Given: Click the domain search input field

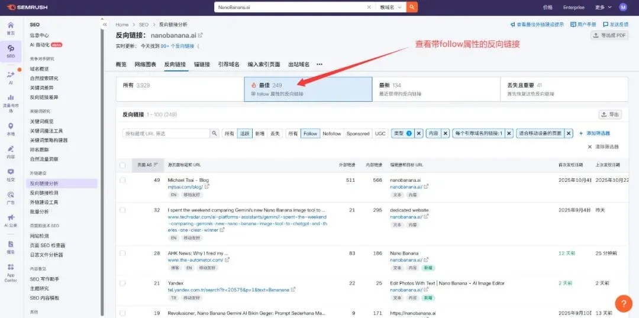Looking at the screenshot, I should pos(290,7).
